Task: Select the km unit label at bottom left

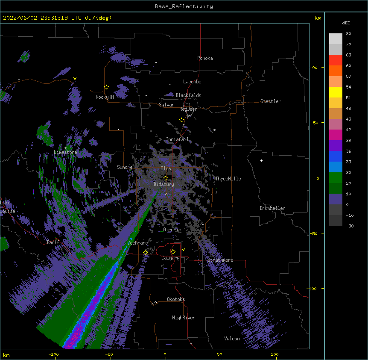Action: coord(6,355)
